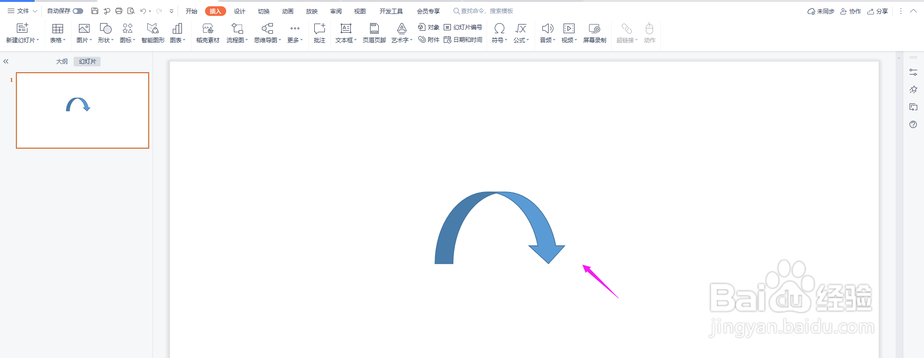The height and width of the screenshot is (358, 924).
Task: Switch to the 视图 (View) tab
Action: tap(360, 11)
